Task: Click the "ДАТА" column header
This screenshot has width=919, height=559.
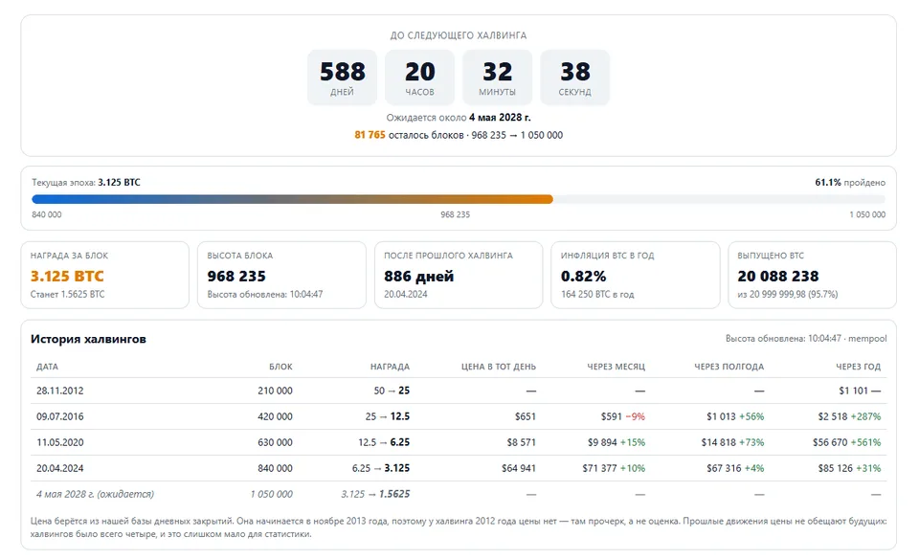Action: point(47,367)
